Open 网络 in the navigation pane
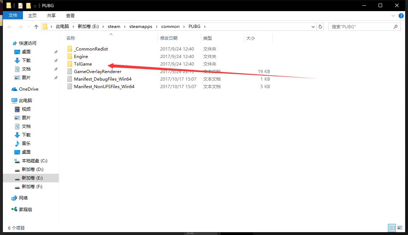The height and width of the screenshot is (235, 408). click(x=20, y=198)
